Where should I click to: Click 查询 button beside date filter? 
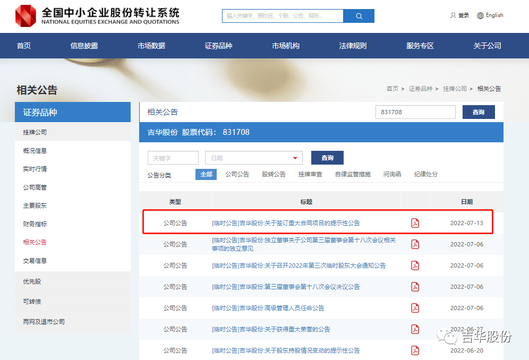(x=327, y=158)
